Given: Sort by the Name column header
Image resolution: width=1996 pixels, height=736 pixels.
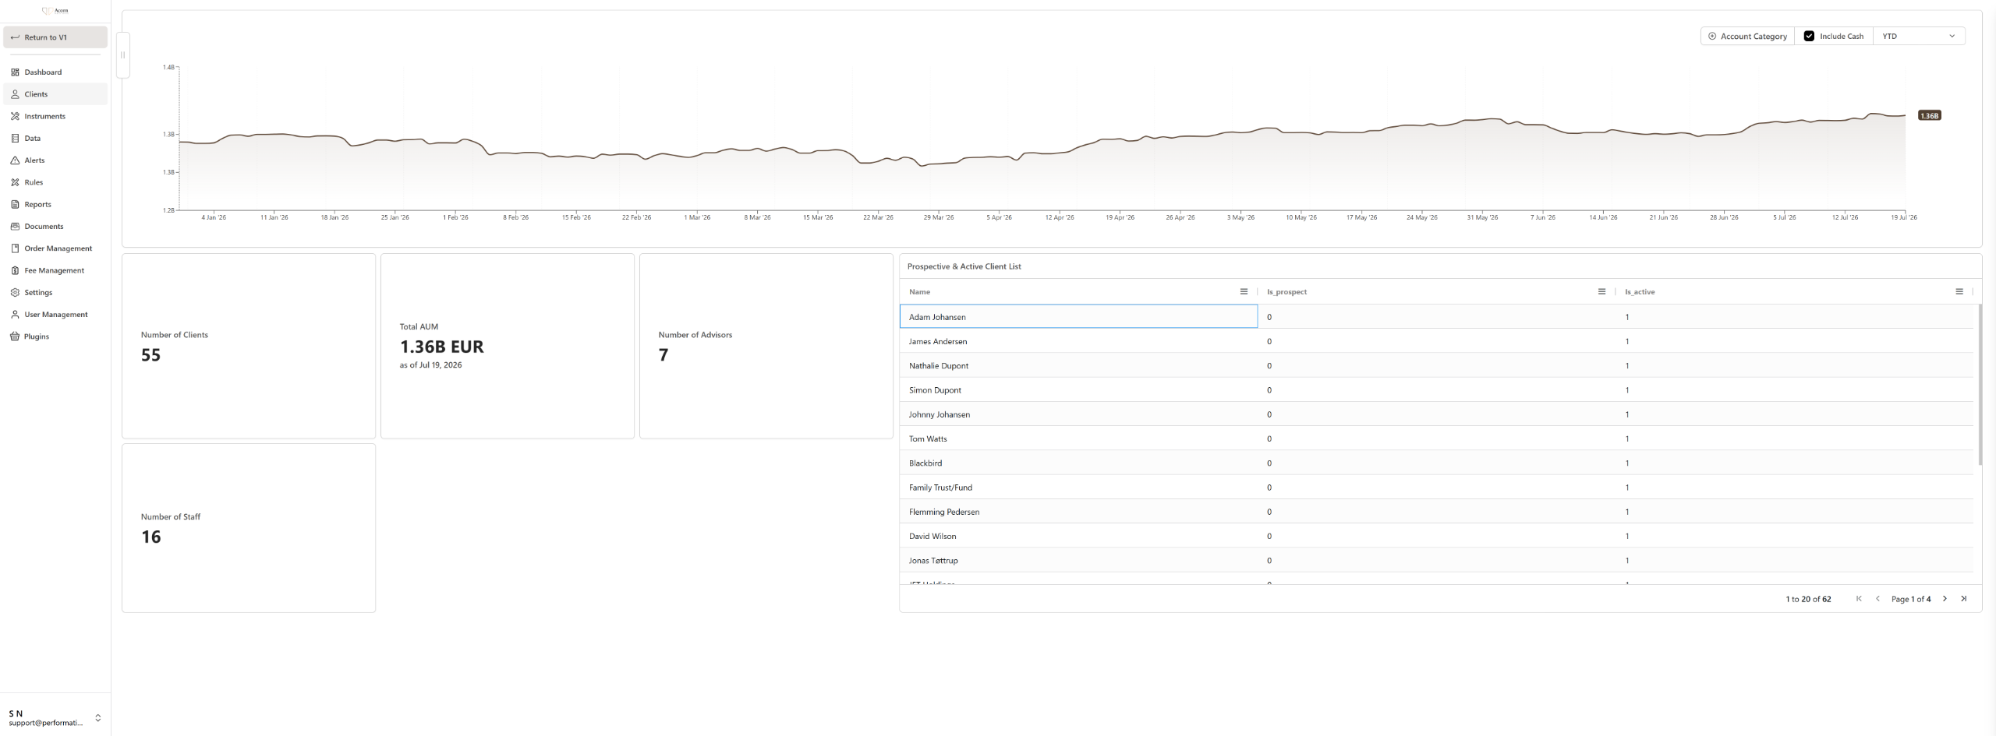Looking at the screenshot, I should click(x=919, y=292).
